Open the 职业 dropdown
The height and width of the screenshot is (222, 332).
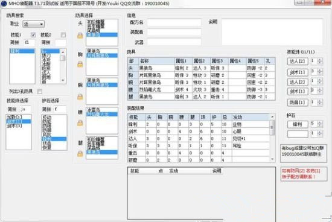pos(33,24)
